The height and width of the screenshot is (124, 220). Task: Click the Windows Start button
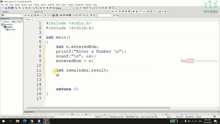pos(3,121)
